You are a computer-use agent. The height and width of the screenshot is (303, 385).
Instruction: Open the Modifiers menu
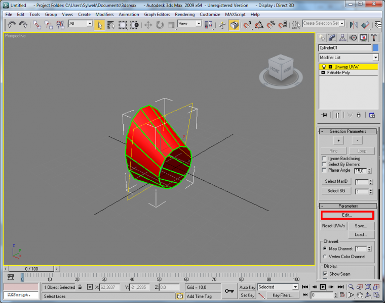click(104, 15)
